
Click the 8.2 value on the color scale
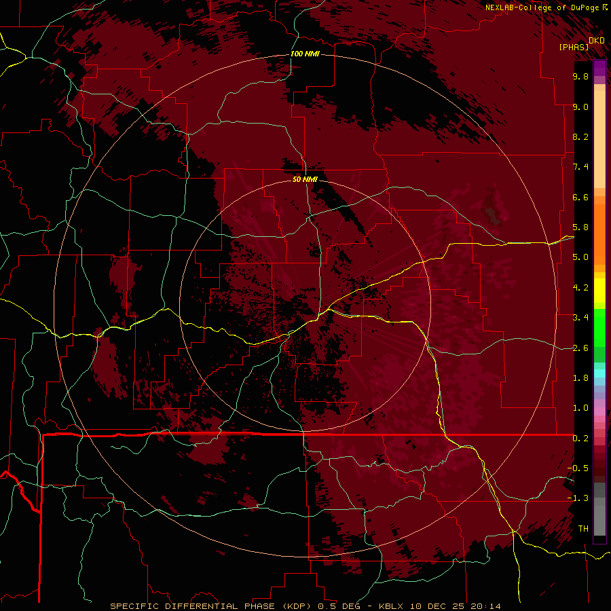580,136
